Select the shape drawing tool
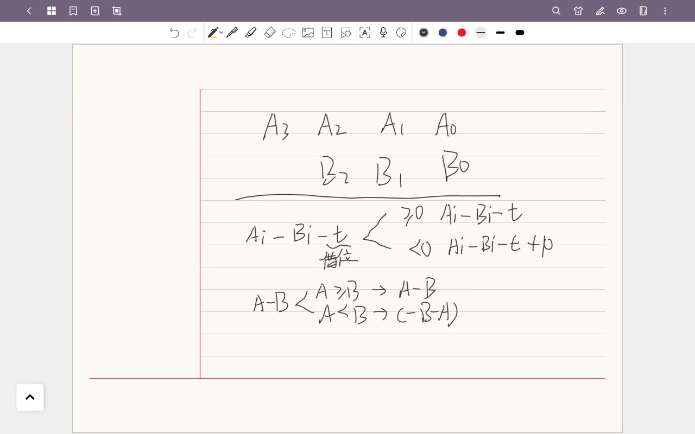The image size is (695, 434). click(x=346, y=33)
